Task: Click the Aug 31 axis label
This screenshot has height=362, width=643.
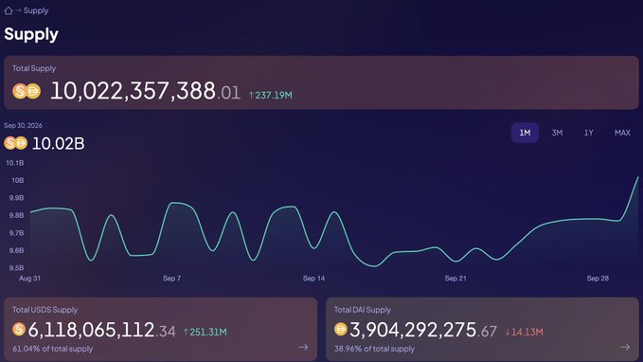Action: click(29, 279)
